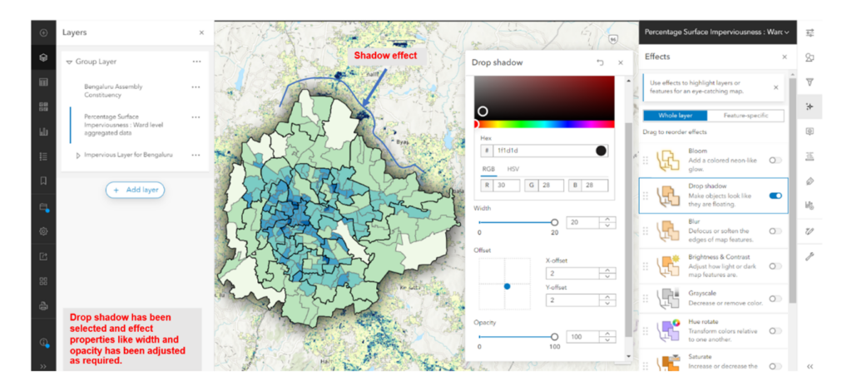Collapse the Group Layer tree
This screenshot has width=852, height=386.
pyautogui.click(x=68, y=62)
